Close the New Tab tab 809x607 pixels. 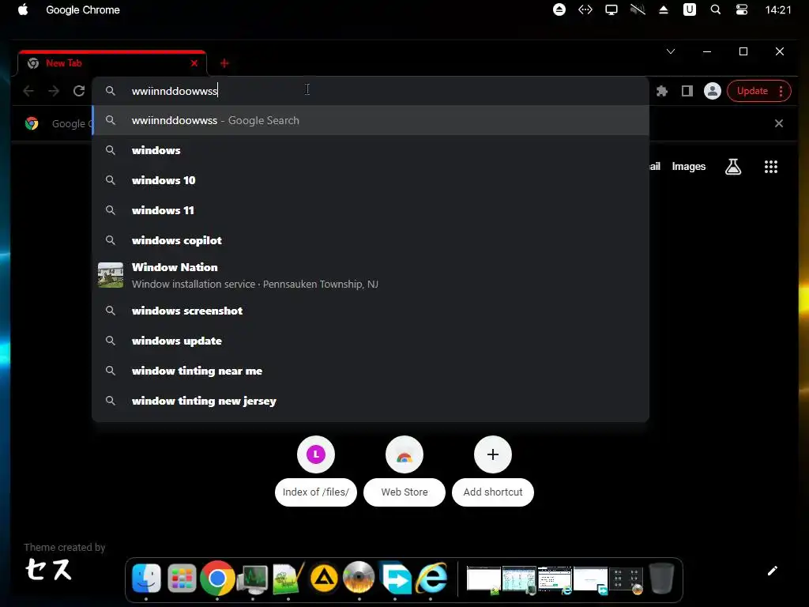pos(194,63)
